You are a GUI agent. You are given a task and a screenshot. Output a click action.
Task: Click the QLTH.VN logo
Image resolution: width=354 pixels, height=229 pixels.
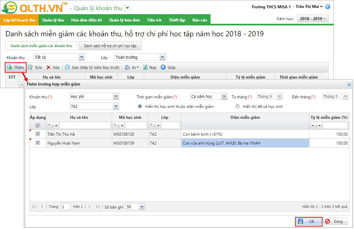pos(34,7)
